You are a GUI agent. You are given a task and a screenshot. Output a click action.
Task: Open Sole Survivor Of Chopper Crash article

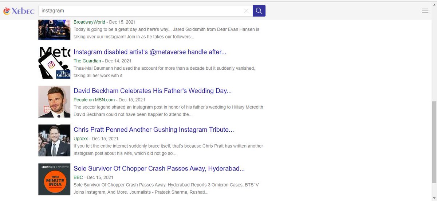tap(159, 168)
